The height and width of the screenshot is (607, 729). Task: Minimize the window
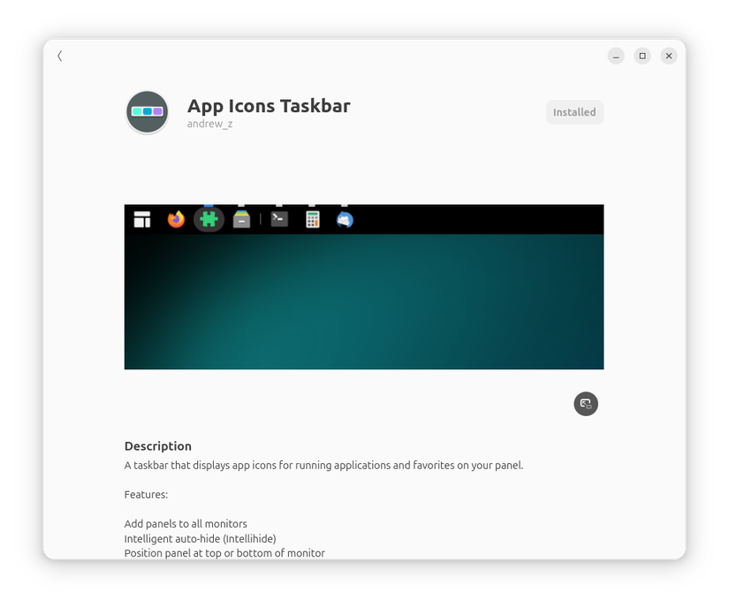click(x=616, y=57)
